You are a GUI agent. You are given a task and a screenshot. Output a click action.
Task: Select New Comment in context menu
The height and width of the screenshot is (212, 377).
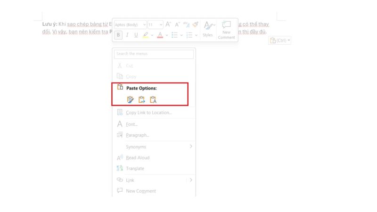point(154,191)
